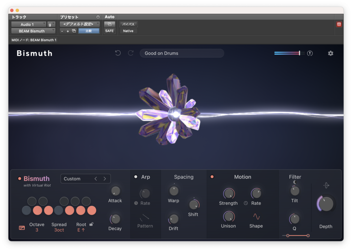Select previous scale with left chevron
The width and height of the screenshot is (352, 251).
tap(96, 179)
